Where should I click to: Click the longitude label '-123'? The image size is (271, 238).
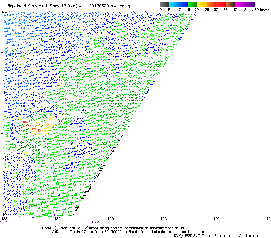pyautogui.click(x=215, y=219)
